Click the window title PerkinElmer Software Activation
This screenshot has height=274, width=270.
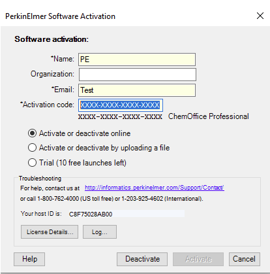[60, 16]
